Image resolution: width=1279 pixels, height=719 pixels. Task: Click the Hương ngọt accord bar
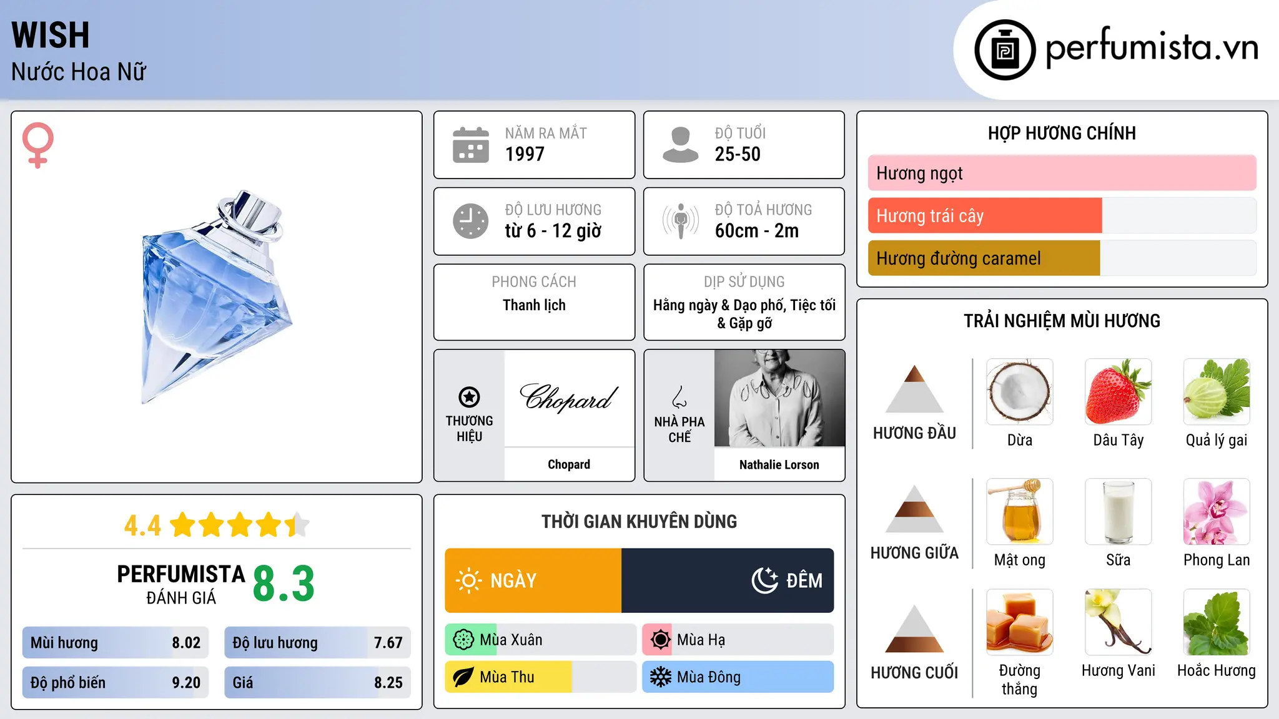pyautogui.click(x=1062, y=173)
